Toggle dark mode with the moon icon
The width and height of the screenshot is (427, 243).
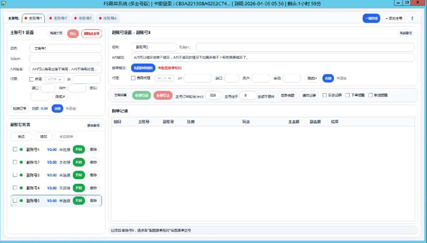pos(413,18)
